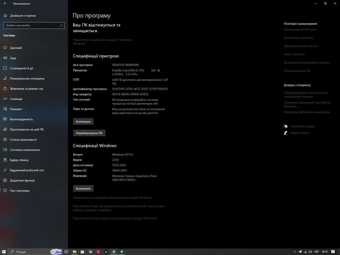Open Microsoft Store from the taskbar
This screenshot has height=255, width=340.
coord(82,252)
